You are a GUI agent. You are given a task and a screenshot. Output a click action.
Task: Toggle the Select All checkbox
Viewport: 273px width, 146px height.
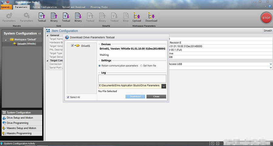(x=68, y=97)
